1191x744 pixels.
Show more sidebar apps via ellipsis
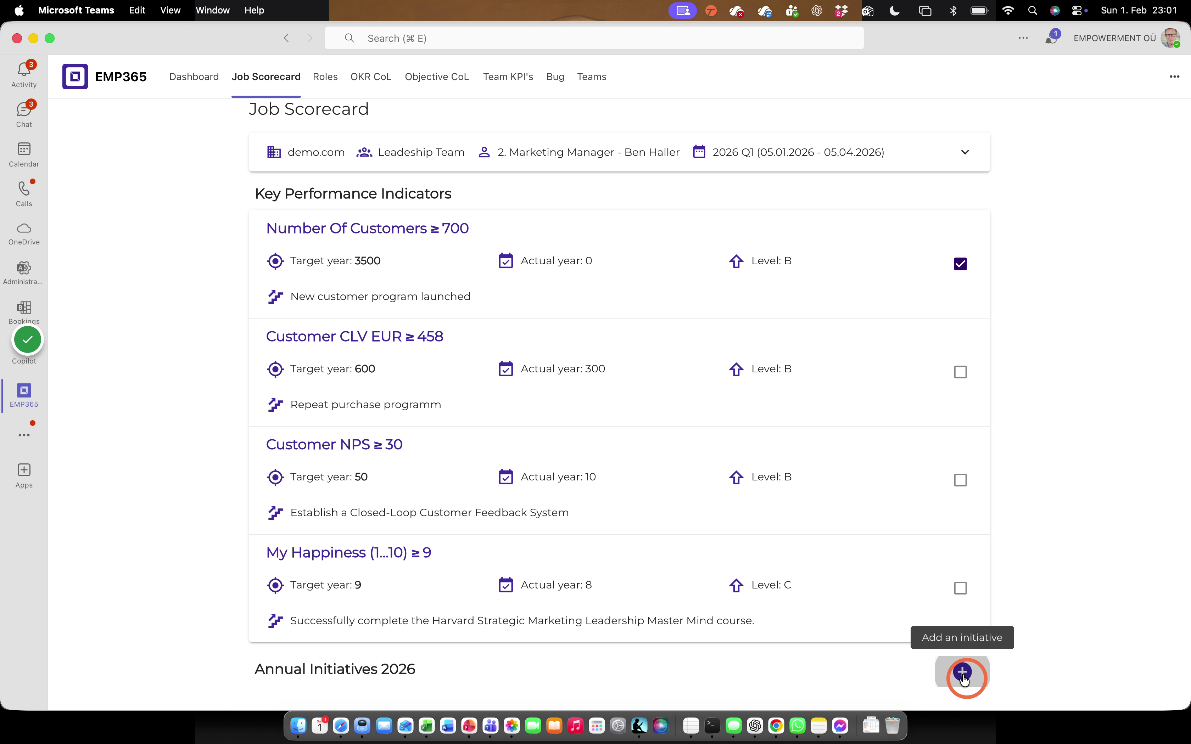coord(24,435)
